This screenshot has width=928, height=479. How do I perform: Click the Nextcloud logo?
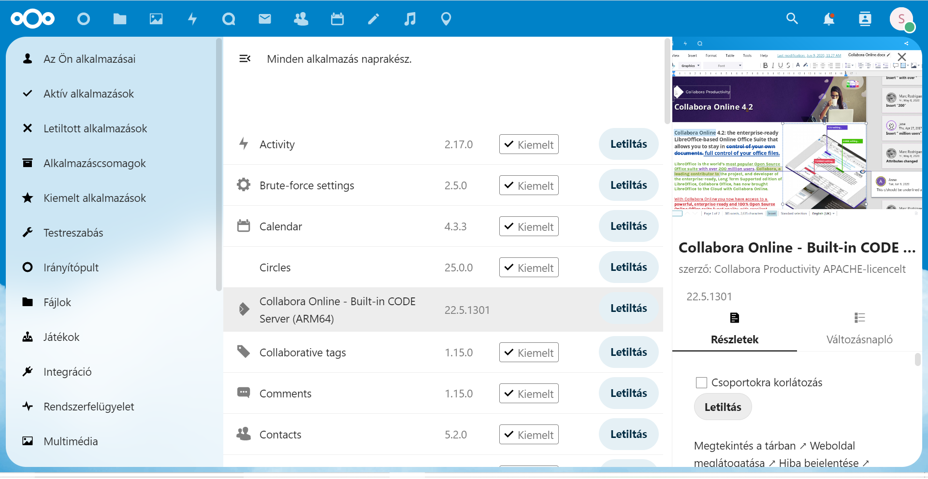[x=32, y=19]
